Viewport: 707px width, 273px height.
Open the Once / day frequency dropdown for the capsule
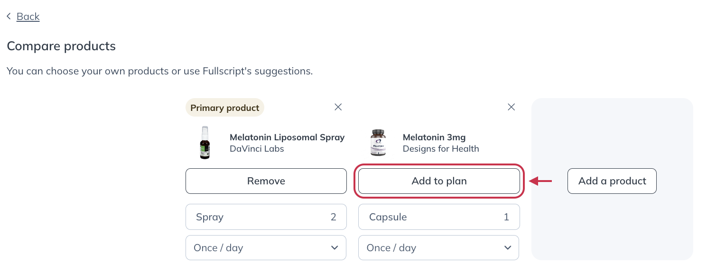click(438, 247)
